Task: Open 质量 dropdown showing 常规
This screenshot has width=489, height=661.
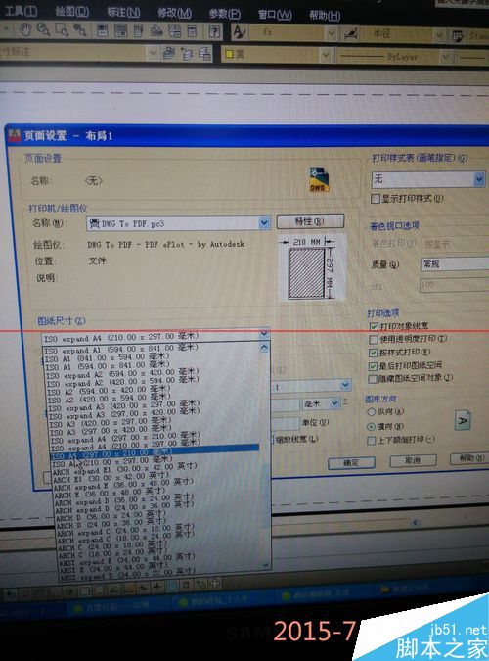Action: click(455, 264)
